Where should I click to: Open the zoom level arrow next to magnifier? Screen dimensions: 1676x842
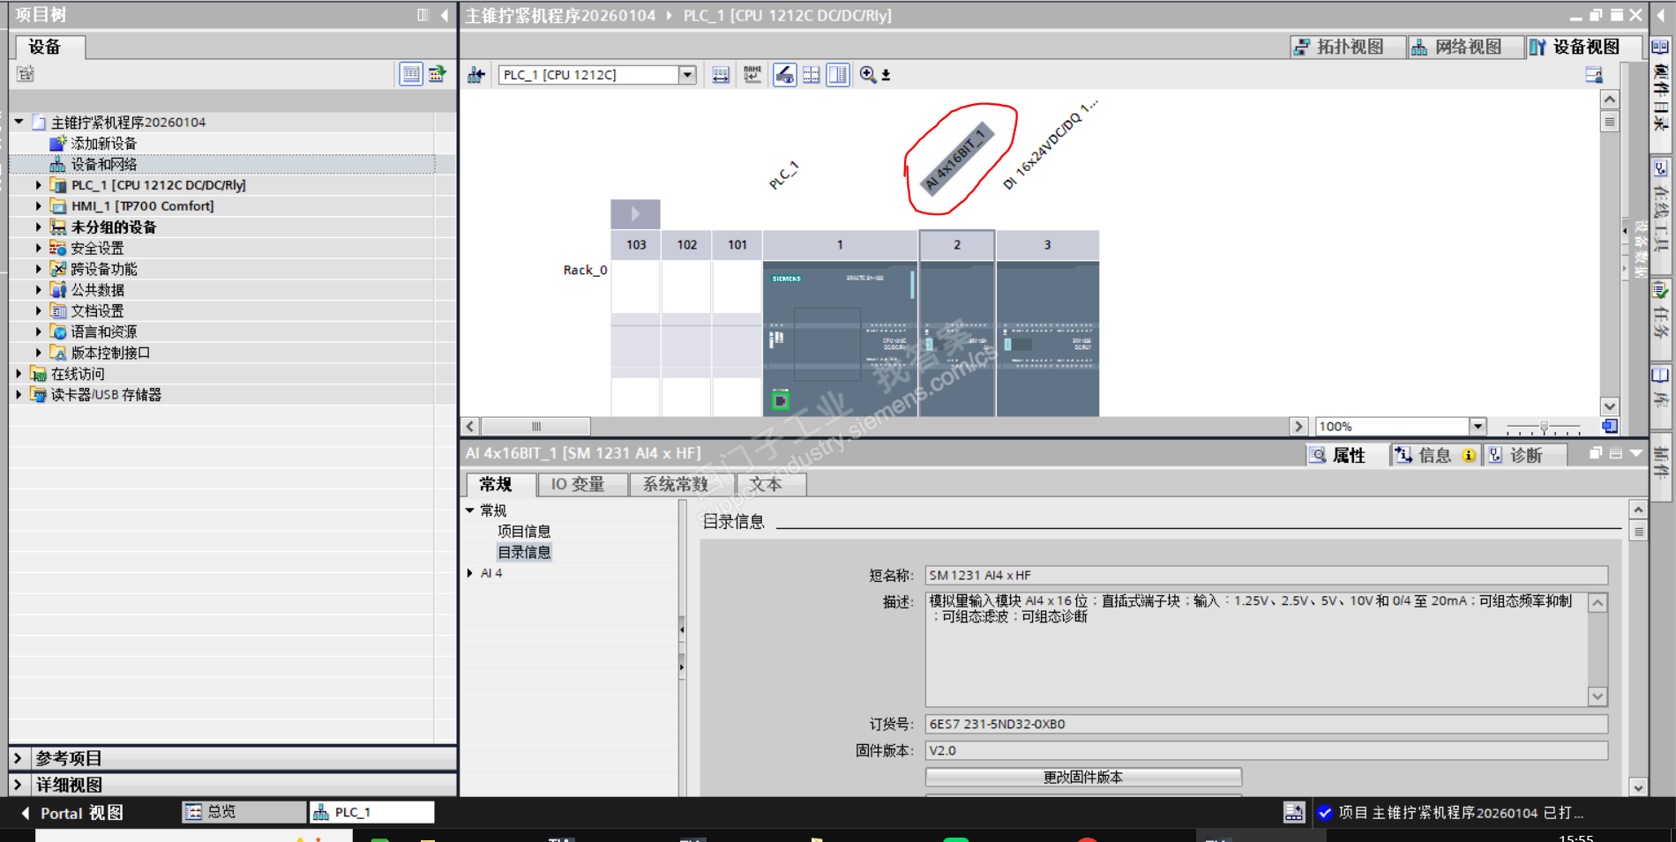coord(886,76)
